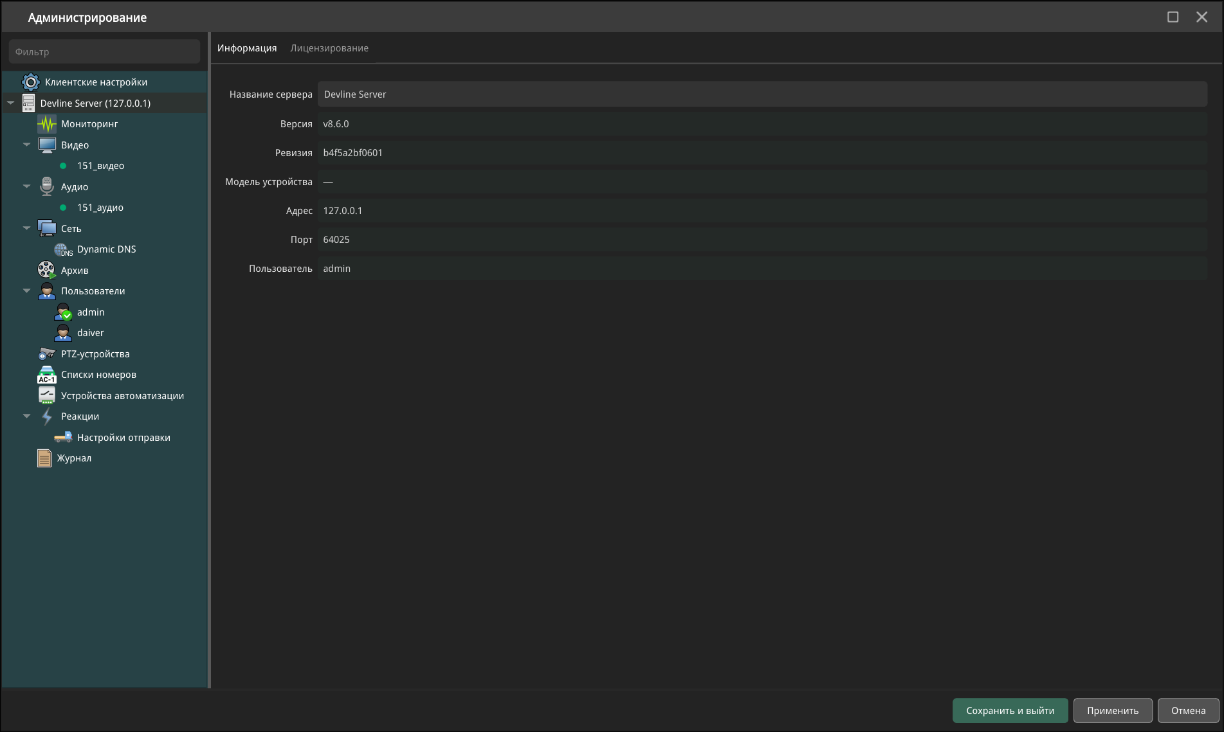Open the Лицензирование tab
Viewport: 1224px width, 732px height.
pyautogui.click(x=329, y=48)
